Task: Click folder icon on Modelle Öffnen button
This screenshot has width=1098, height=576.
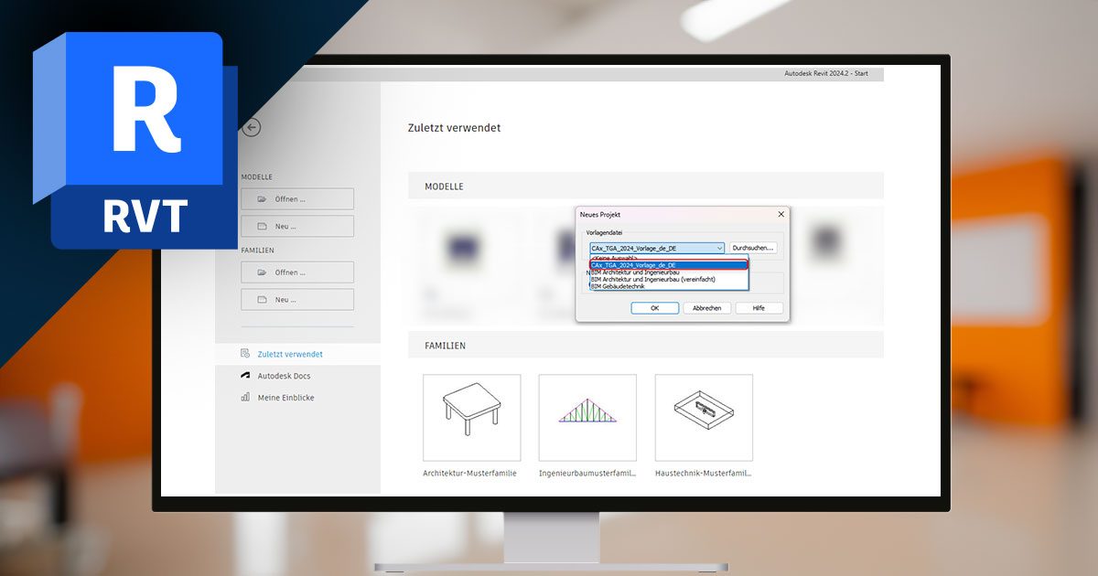Action: point(263,198)
